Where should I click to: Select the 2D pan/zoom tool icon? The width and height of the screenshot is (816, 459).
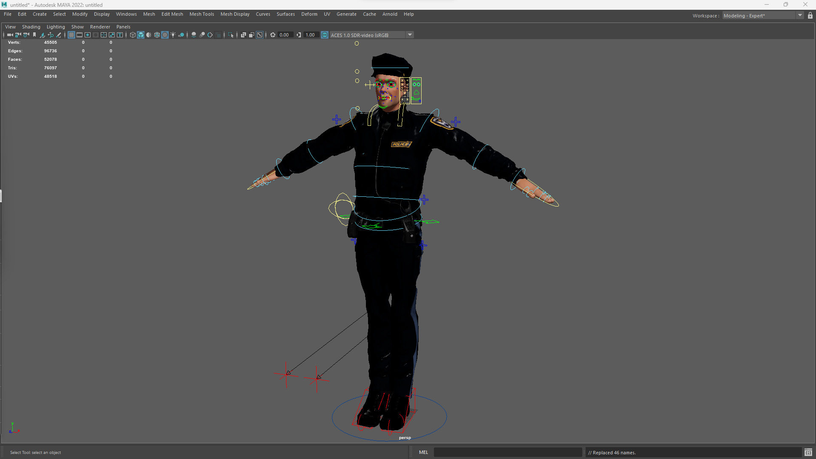point(51,35)
